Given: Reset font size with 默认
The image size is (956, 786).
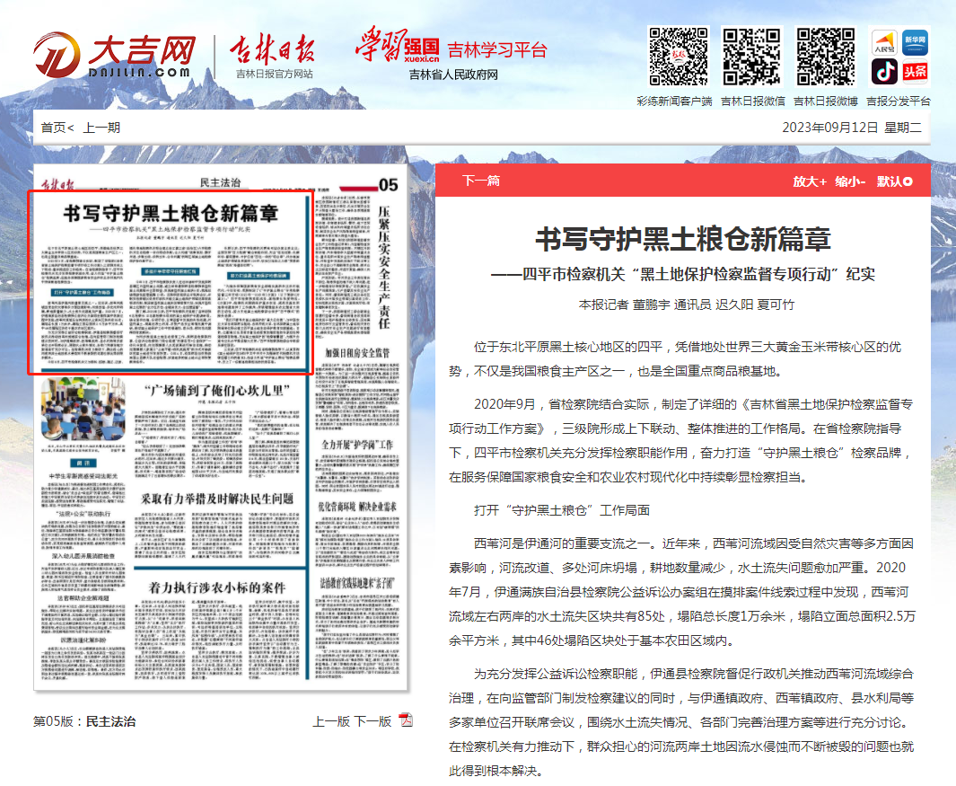Looking at the screenshot, I should click(x=894, y=181).
